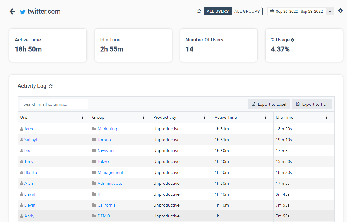Click Suhayb's idle time 19m 10s

[284, 140]
